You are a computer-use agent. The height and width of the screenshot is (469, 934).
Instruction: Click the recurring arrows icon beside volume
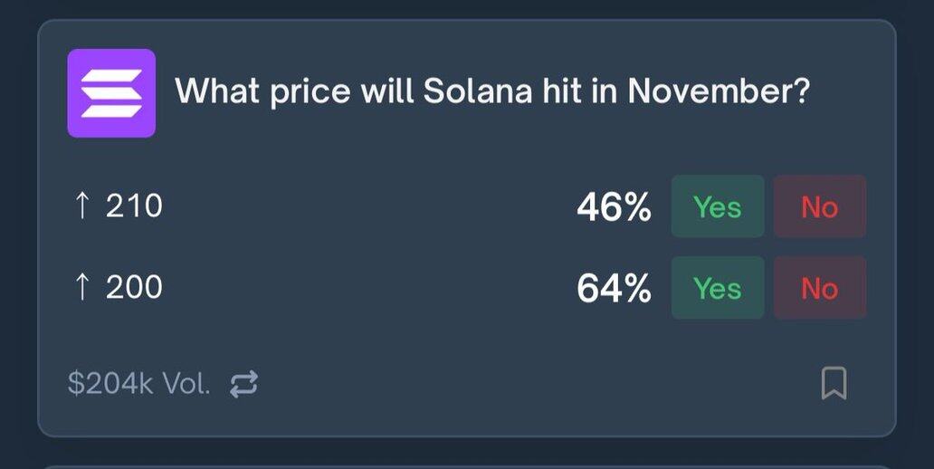243,385
